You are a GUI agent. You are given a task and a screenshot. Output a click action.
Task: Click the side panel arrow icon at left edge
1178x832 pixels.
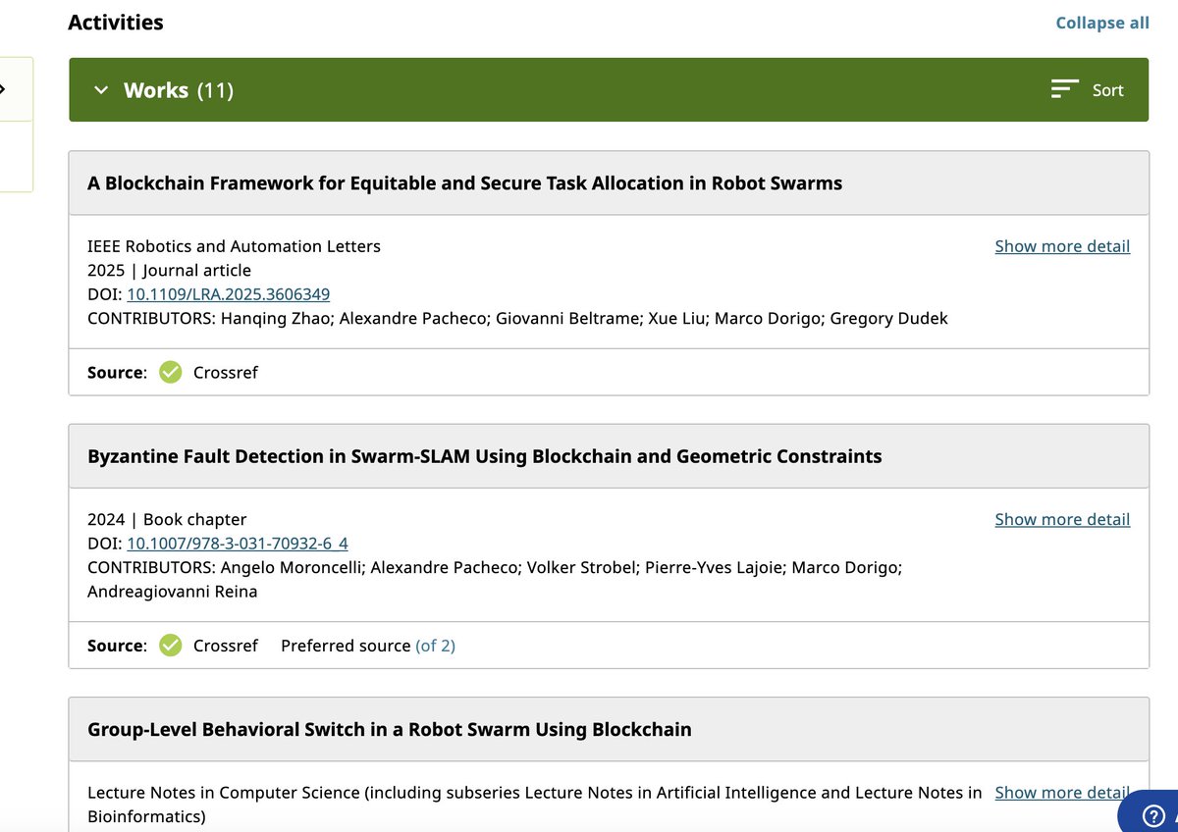3,89
